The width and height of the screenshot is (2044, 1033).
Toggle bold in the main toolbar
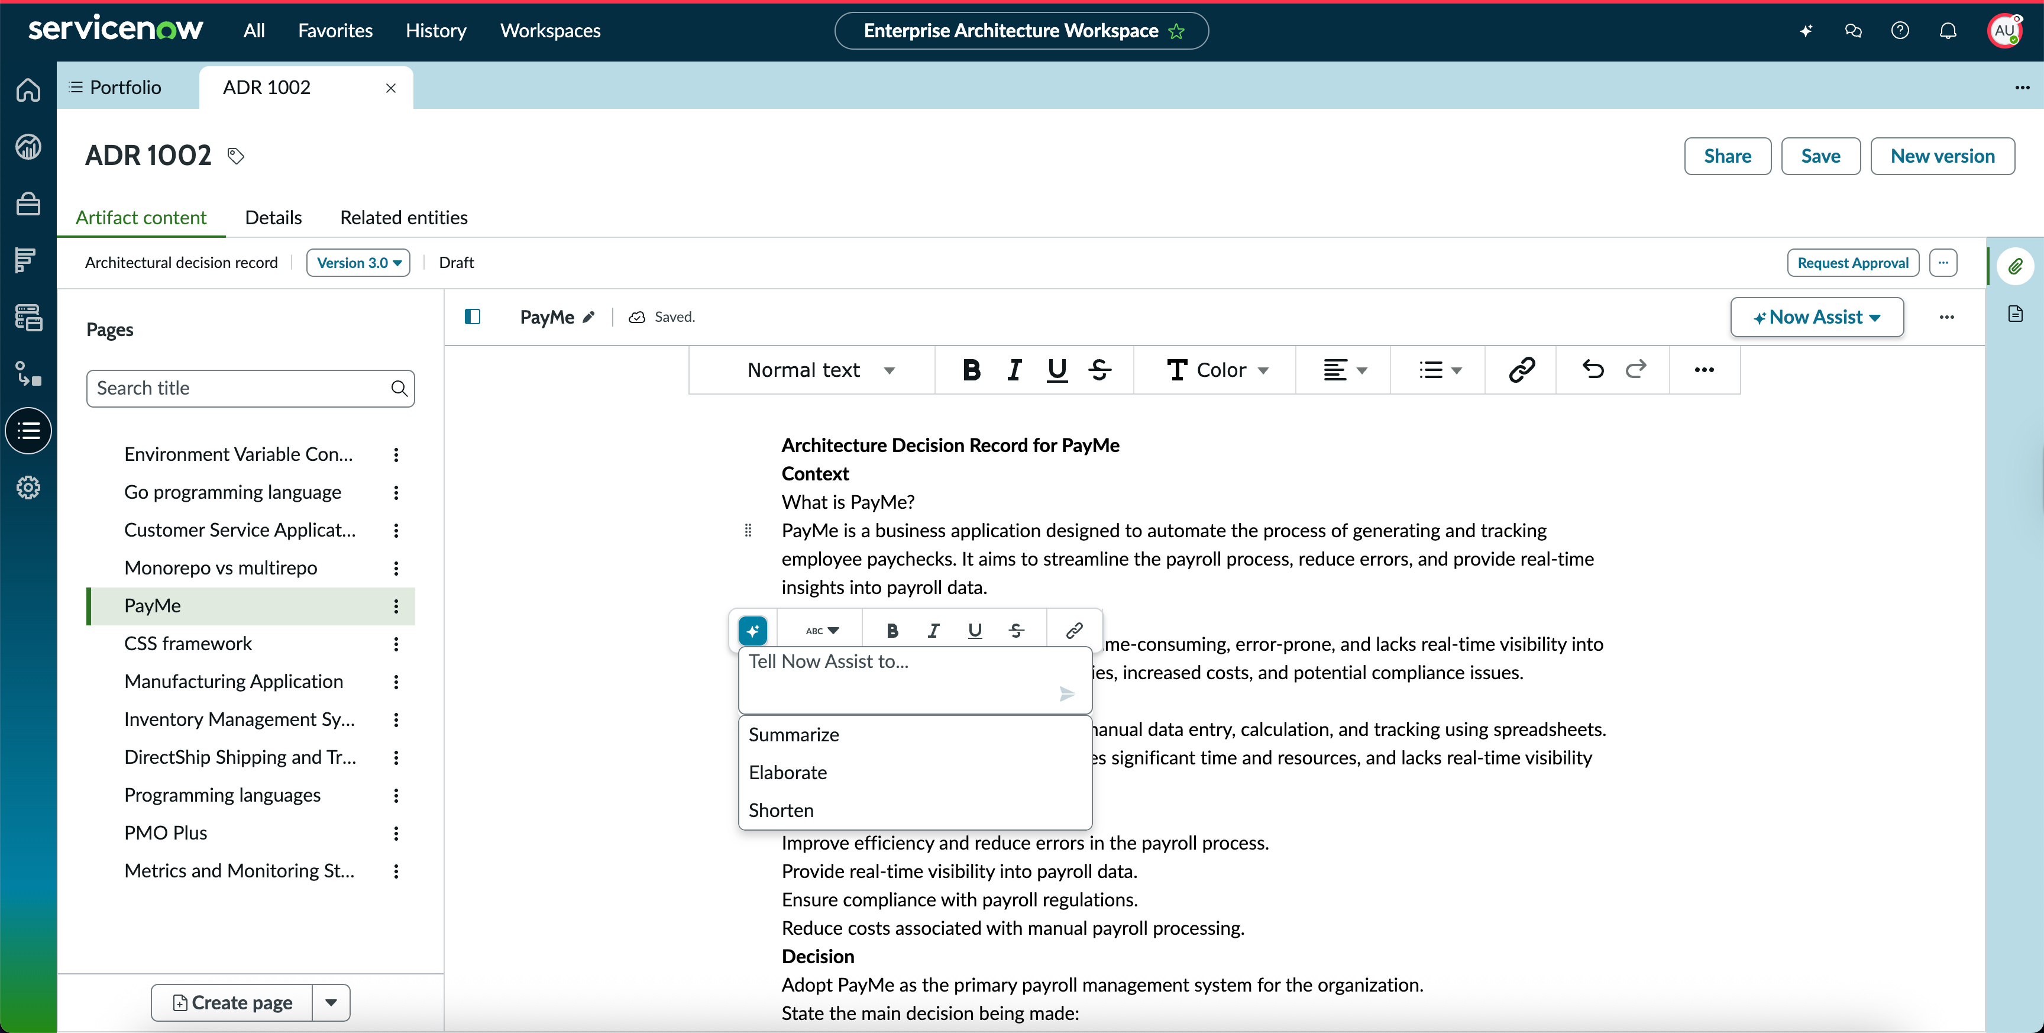tap(971, 370)
